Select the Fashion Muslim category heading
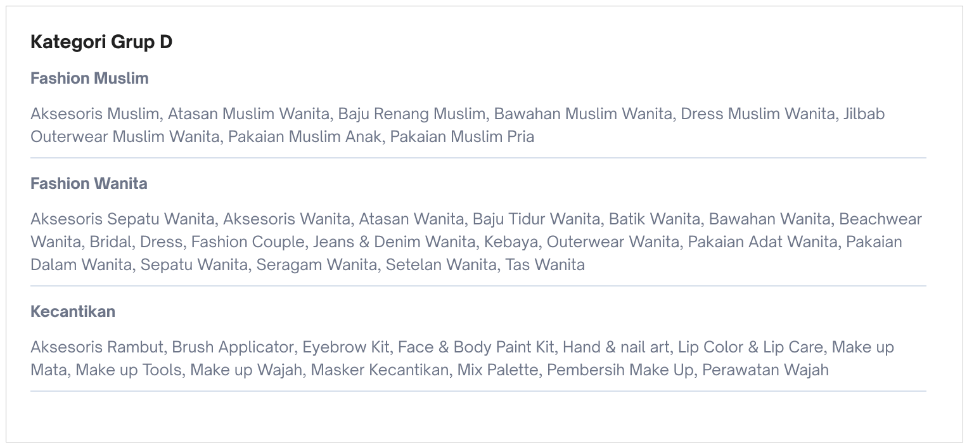 click(x=89, y=79)
